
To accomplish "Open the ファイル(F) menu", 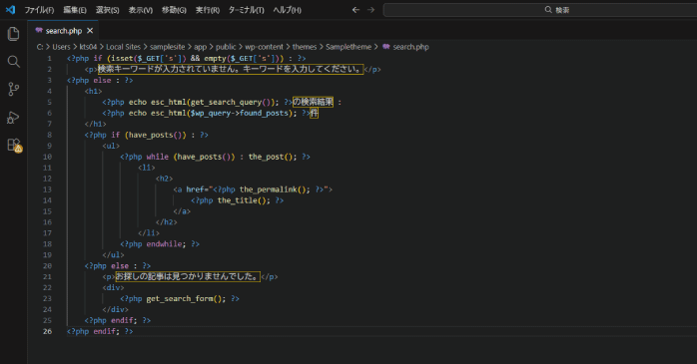I will coord(39,10).
